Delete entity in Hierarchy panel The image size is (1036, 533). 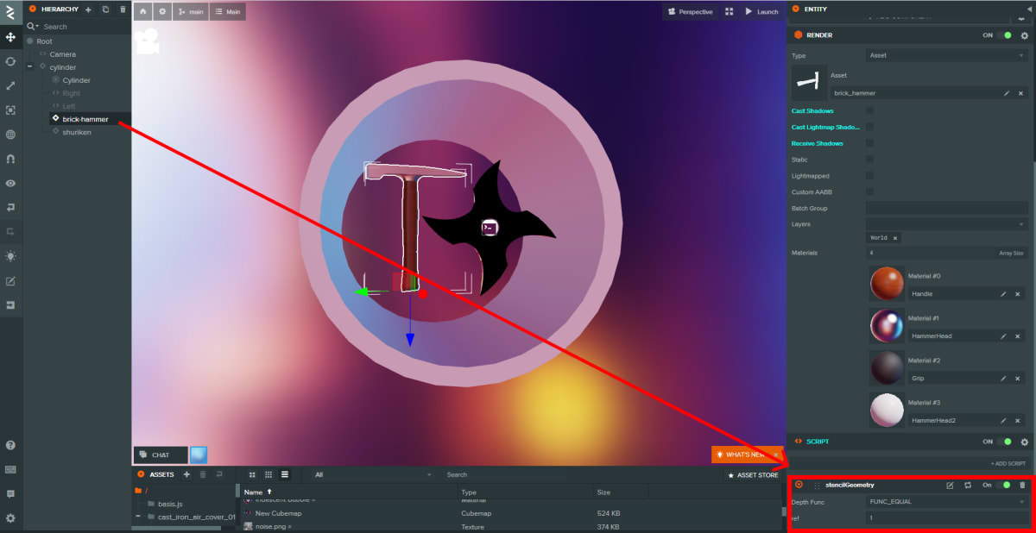pyautogui.click(x=123, y=9)
